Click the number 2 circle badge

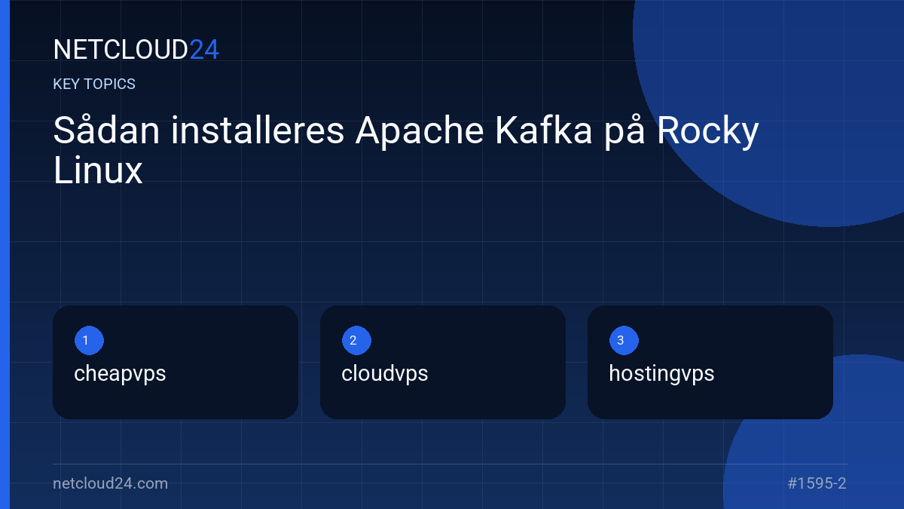click(356, 341)
